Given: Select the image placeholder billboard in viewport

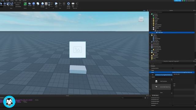Looking at the screenshot, I should [x=77, y=50].
